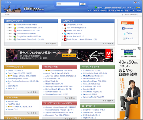
Task: Open Skype 5.10.0.116 link
Action: tap(74, 34)
